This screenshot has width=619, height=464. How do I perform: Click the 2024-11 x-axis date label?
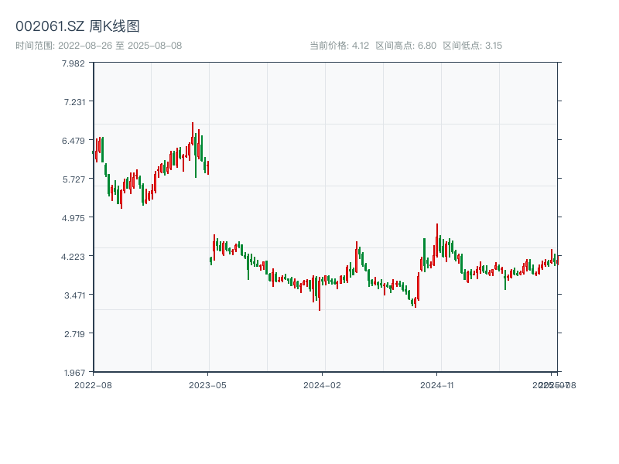pyautogui.click(x=438, y=384)
